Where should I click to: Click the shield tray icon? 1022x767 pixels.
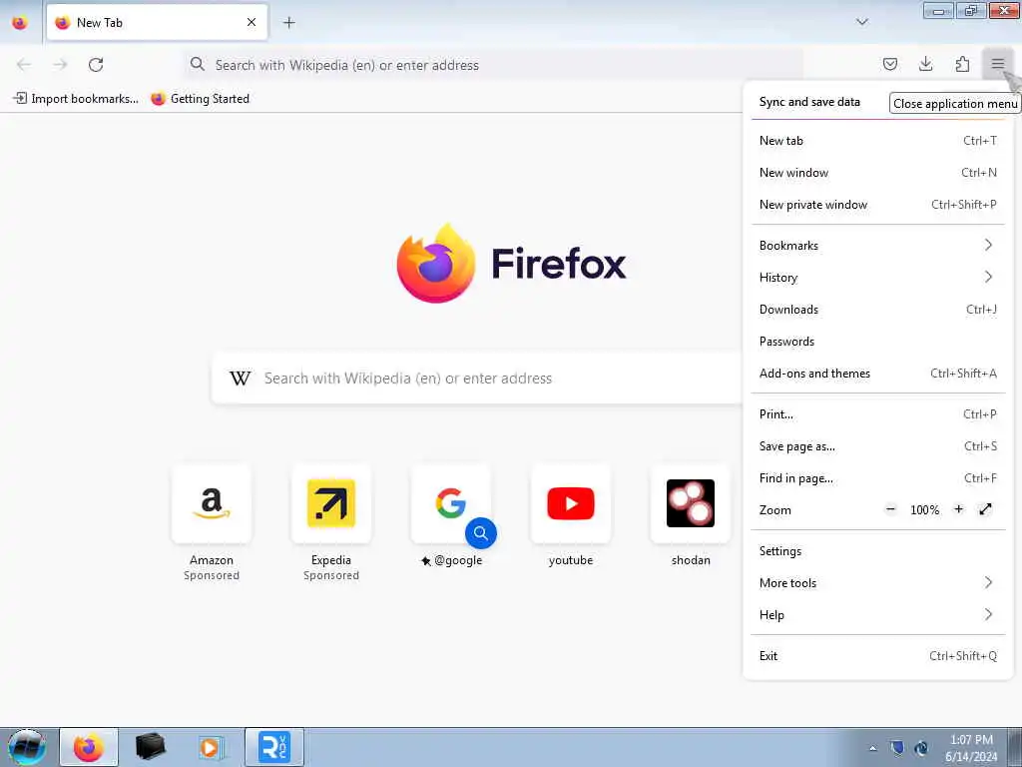(897, 748)
